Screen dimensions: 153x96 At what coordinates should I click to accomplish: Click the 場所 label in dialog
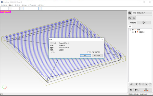(x=52, y=50)
